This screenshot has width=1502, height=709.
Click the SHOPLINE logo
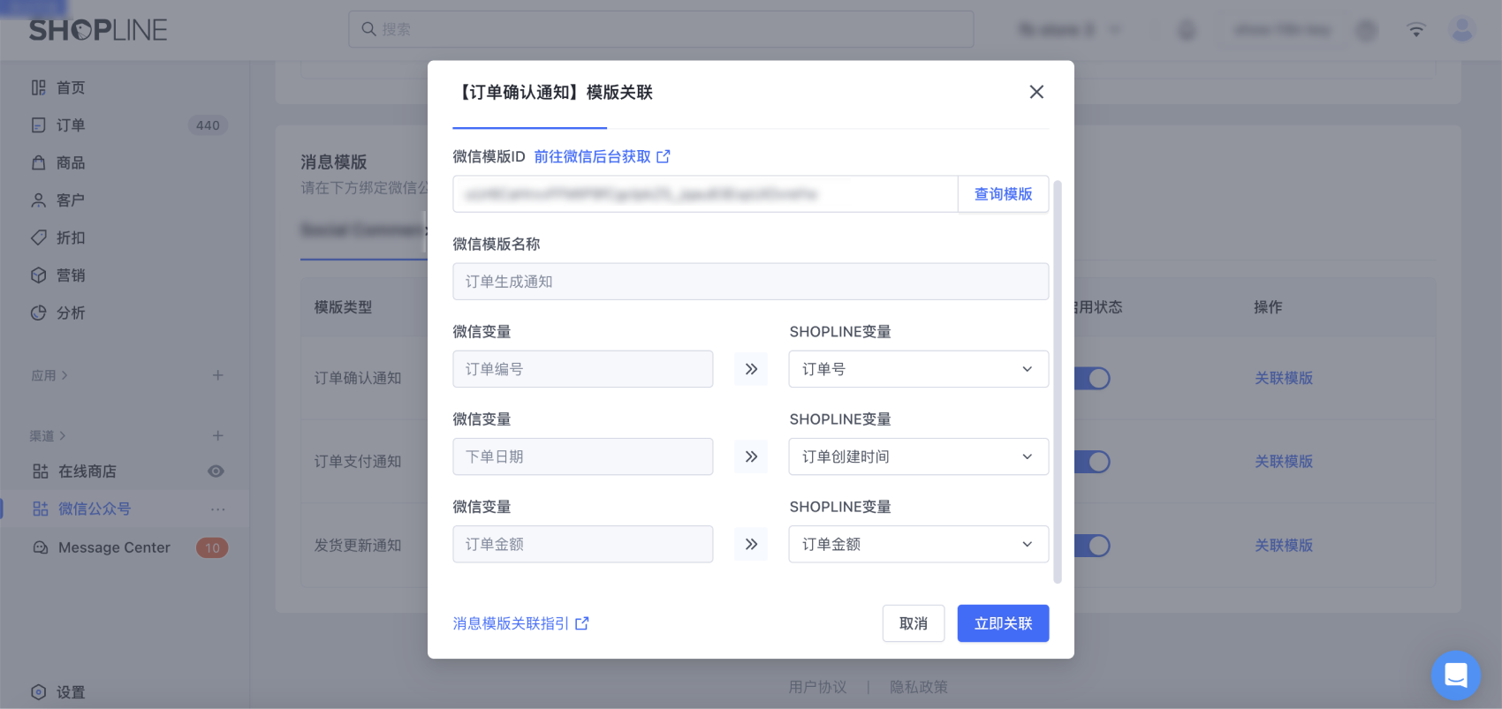coord(98,30)
